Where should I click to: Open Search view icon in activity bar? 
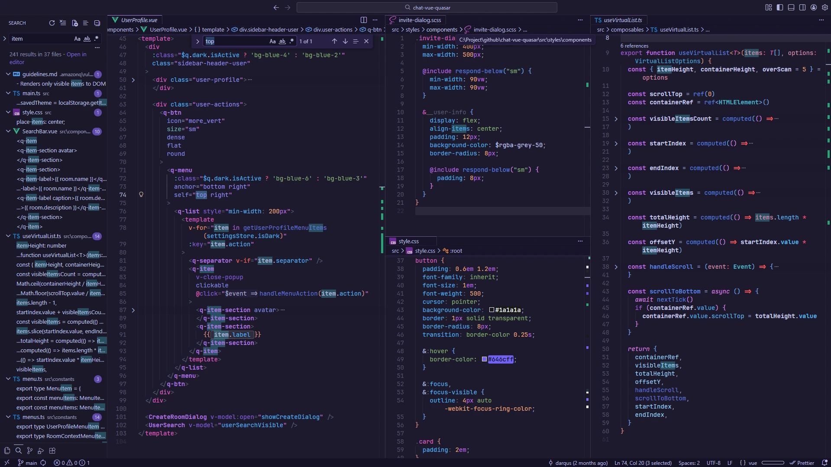coord(19,451)
